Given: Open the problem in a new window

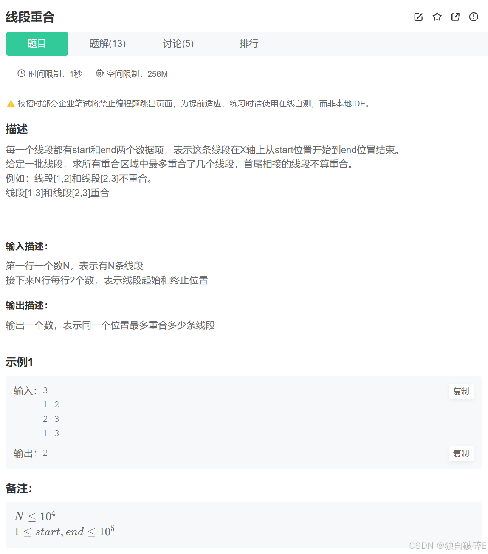Looking at the screenshot, I should tap(455, 17).
